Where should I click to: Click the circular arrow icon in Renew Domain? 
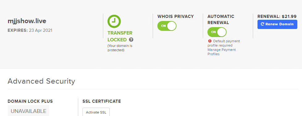[262, 24]
